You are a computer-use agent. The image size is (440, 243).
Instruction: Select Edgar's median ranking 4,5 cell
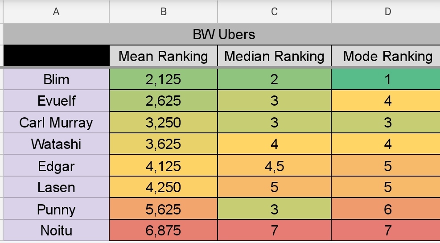[275, 165]
